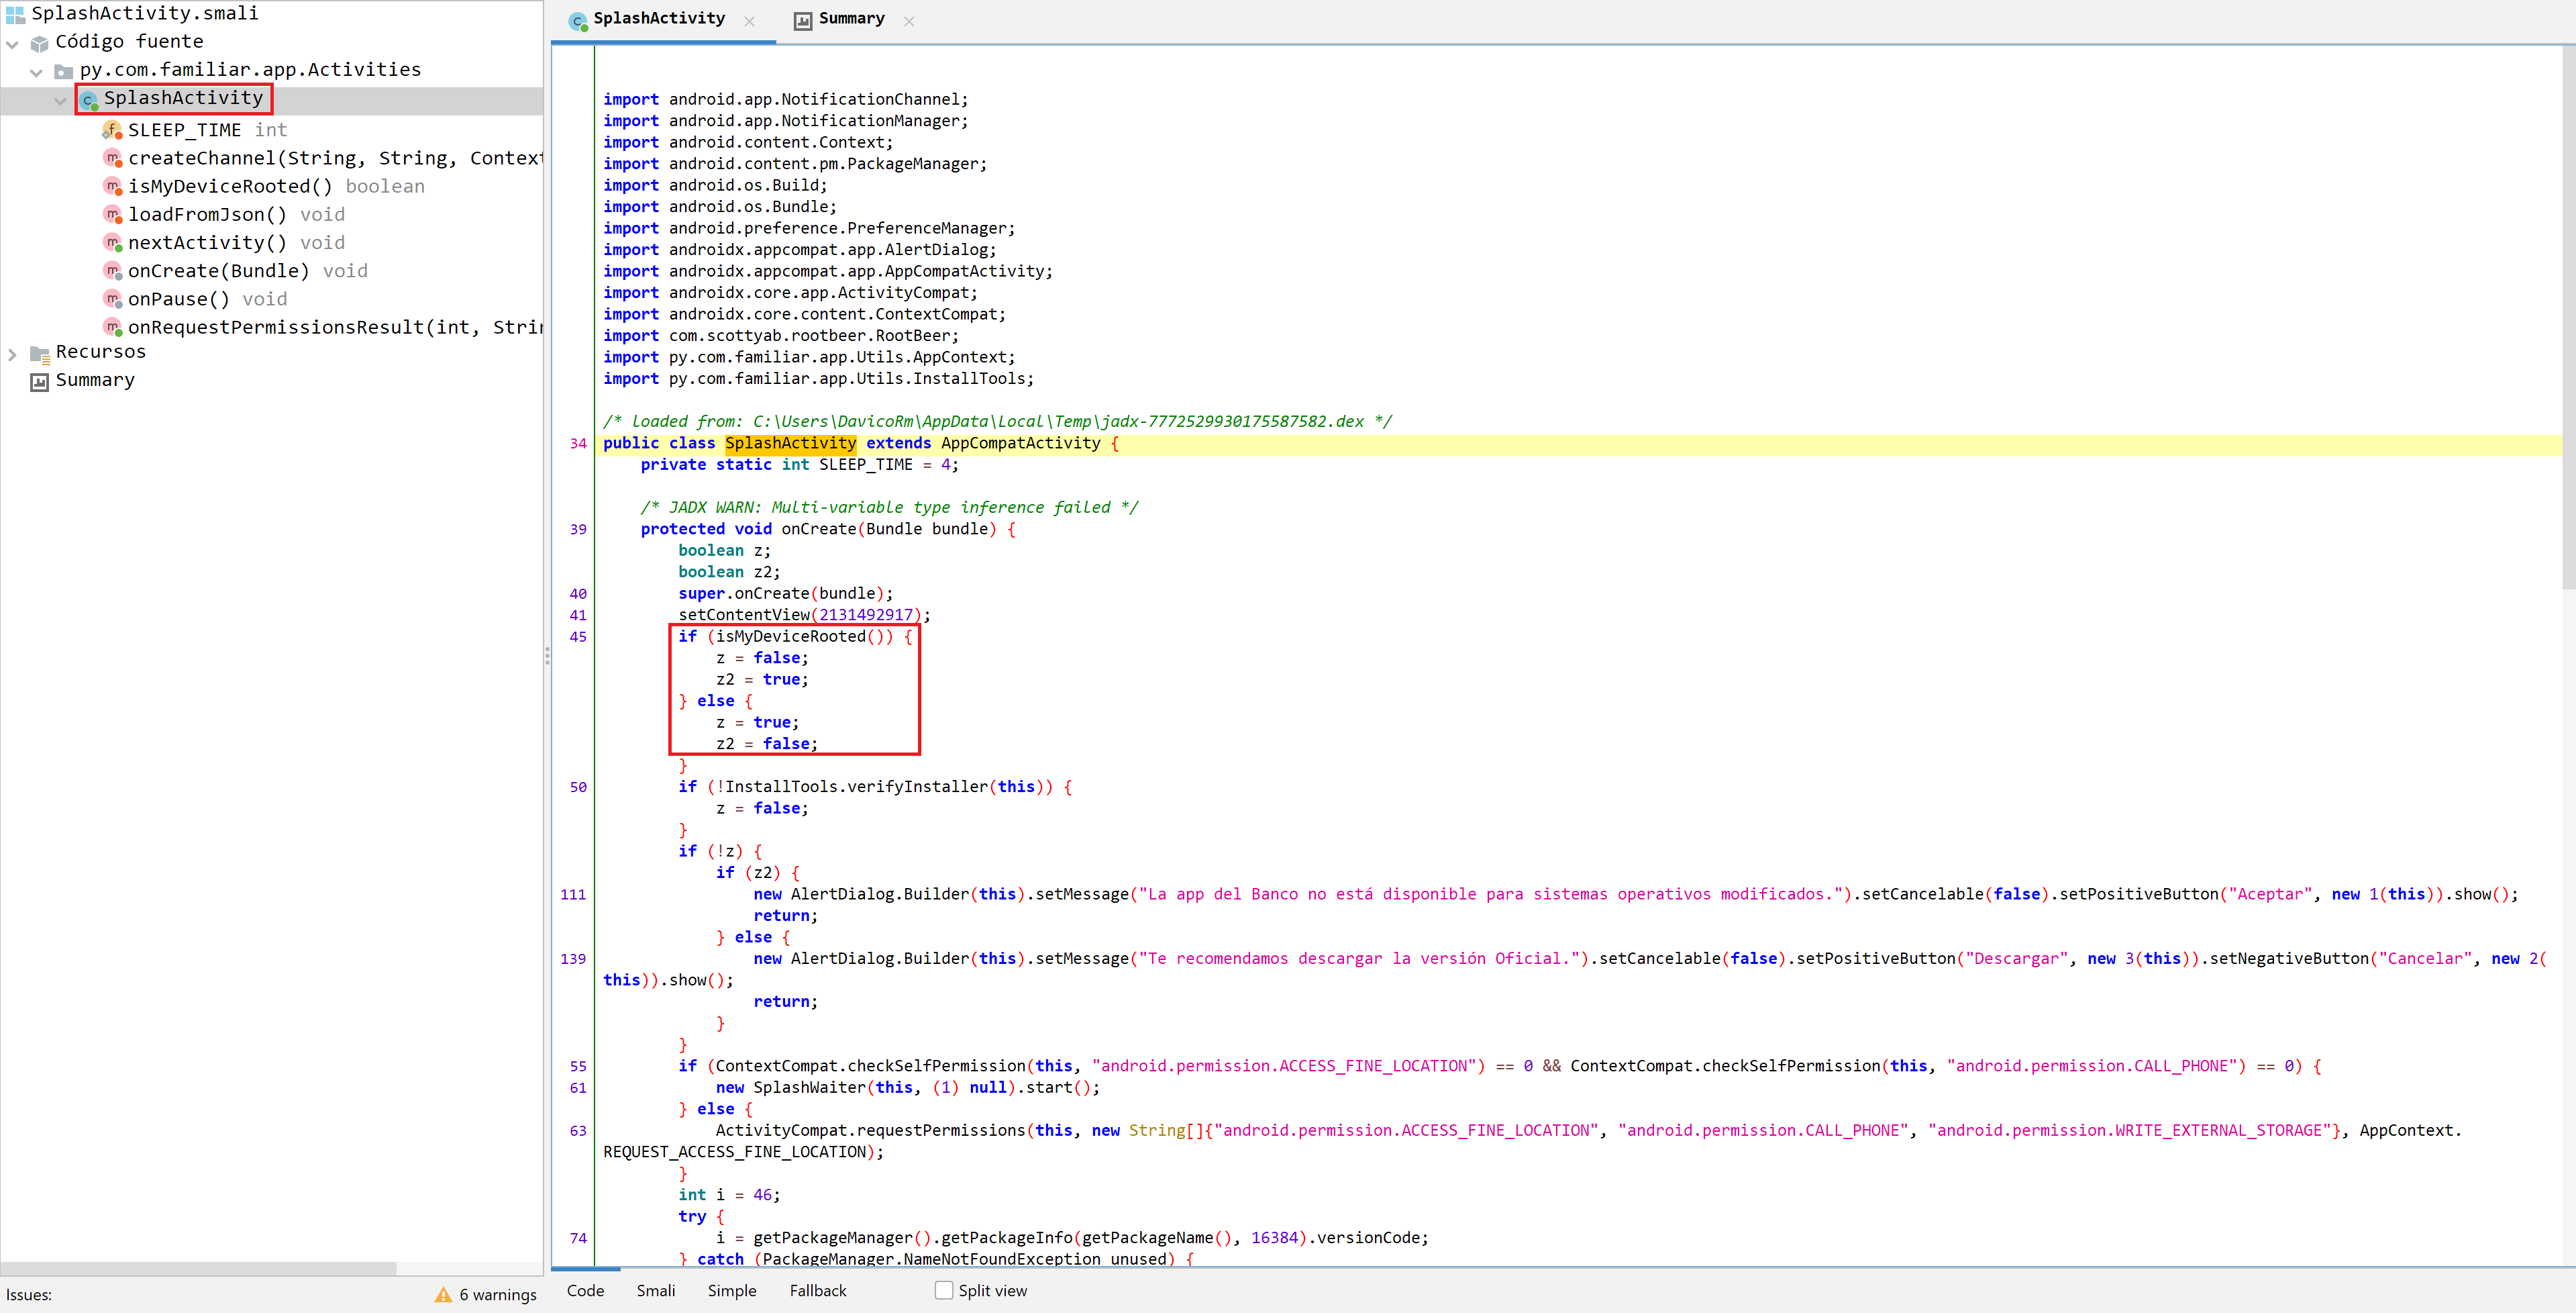Click the tree panel horizontal scrollbar

198,1268
